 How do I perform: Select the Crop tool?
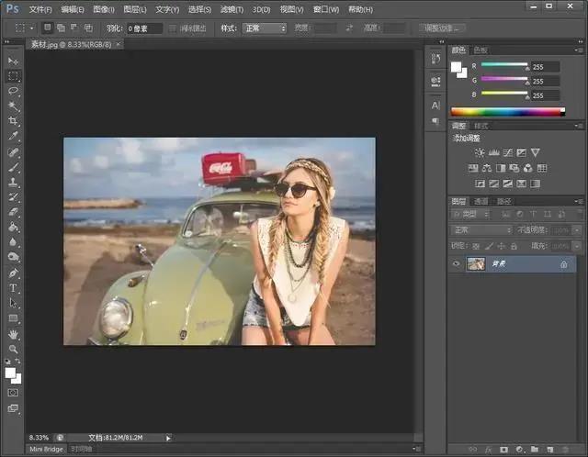[14, 120]
